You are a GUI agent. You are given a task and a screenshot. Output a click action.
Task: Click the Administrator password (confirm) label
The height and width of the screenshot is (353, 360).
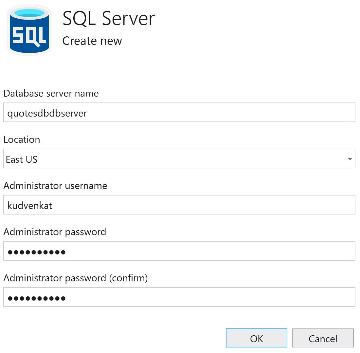(x=76, y=278)
